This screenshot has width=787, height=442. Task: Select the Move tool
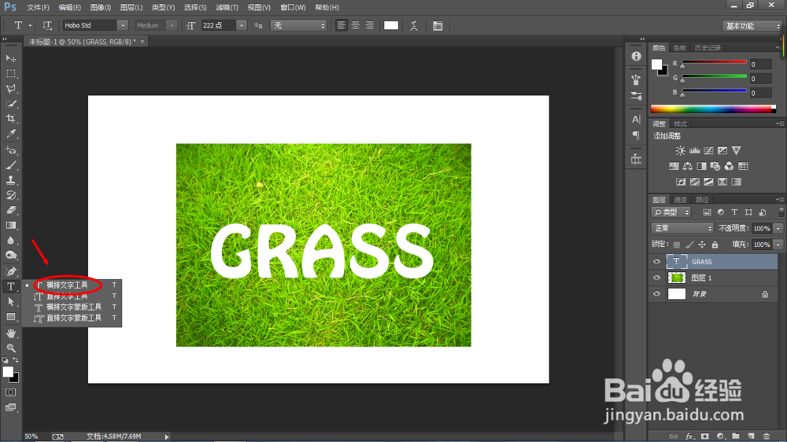click(10, 58)
